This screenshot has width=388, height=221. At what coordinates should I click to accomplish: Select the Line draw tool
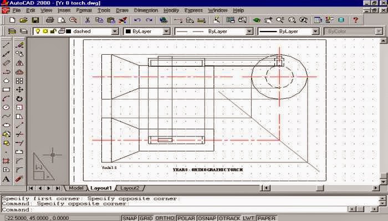click(6, 45)
